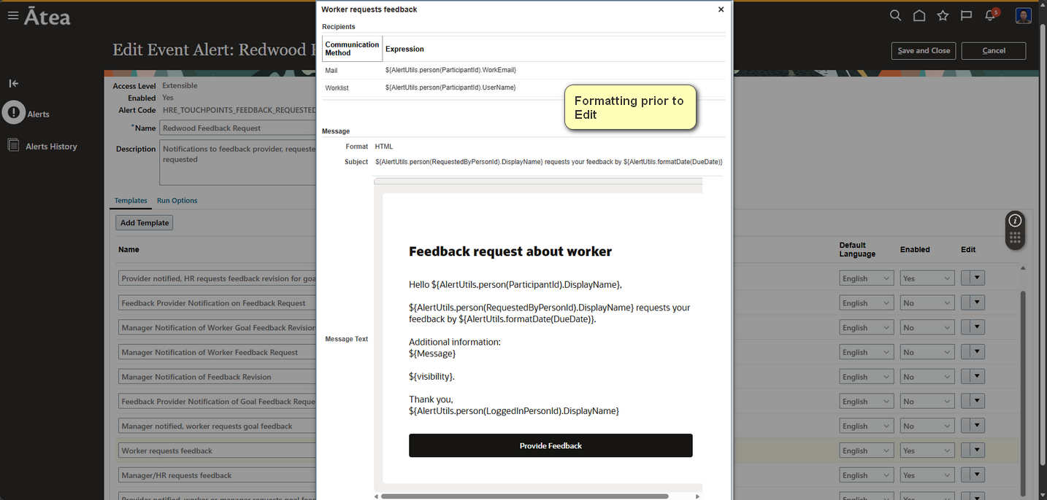This screenshot has height=500, width=1047.
Task: Click dialog horizontal scroll right arrow
Action: coord(697,496)
